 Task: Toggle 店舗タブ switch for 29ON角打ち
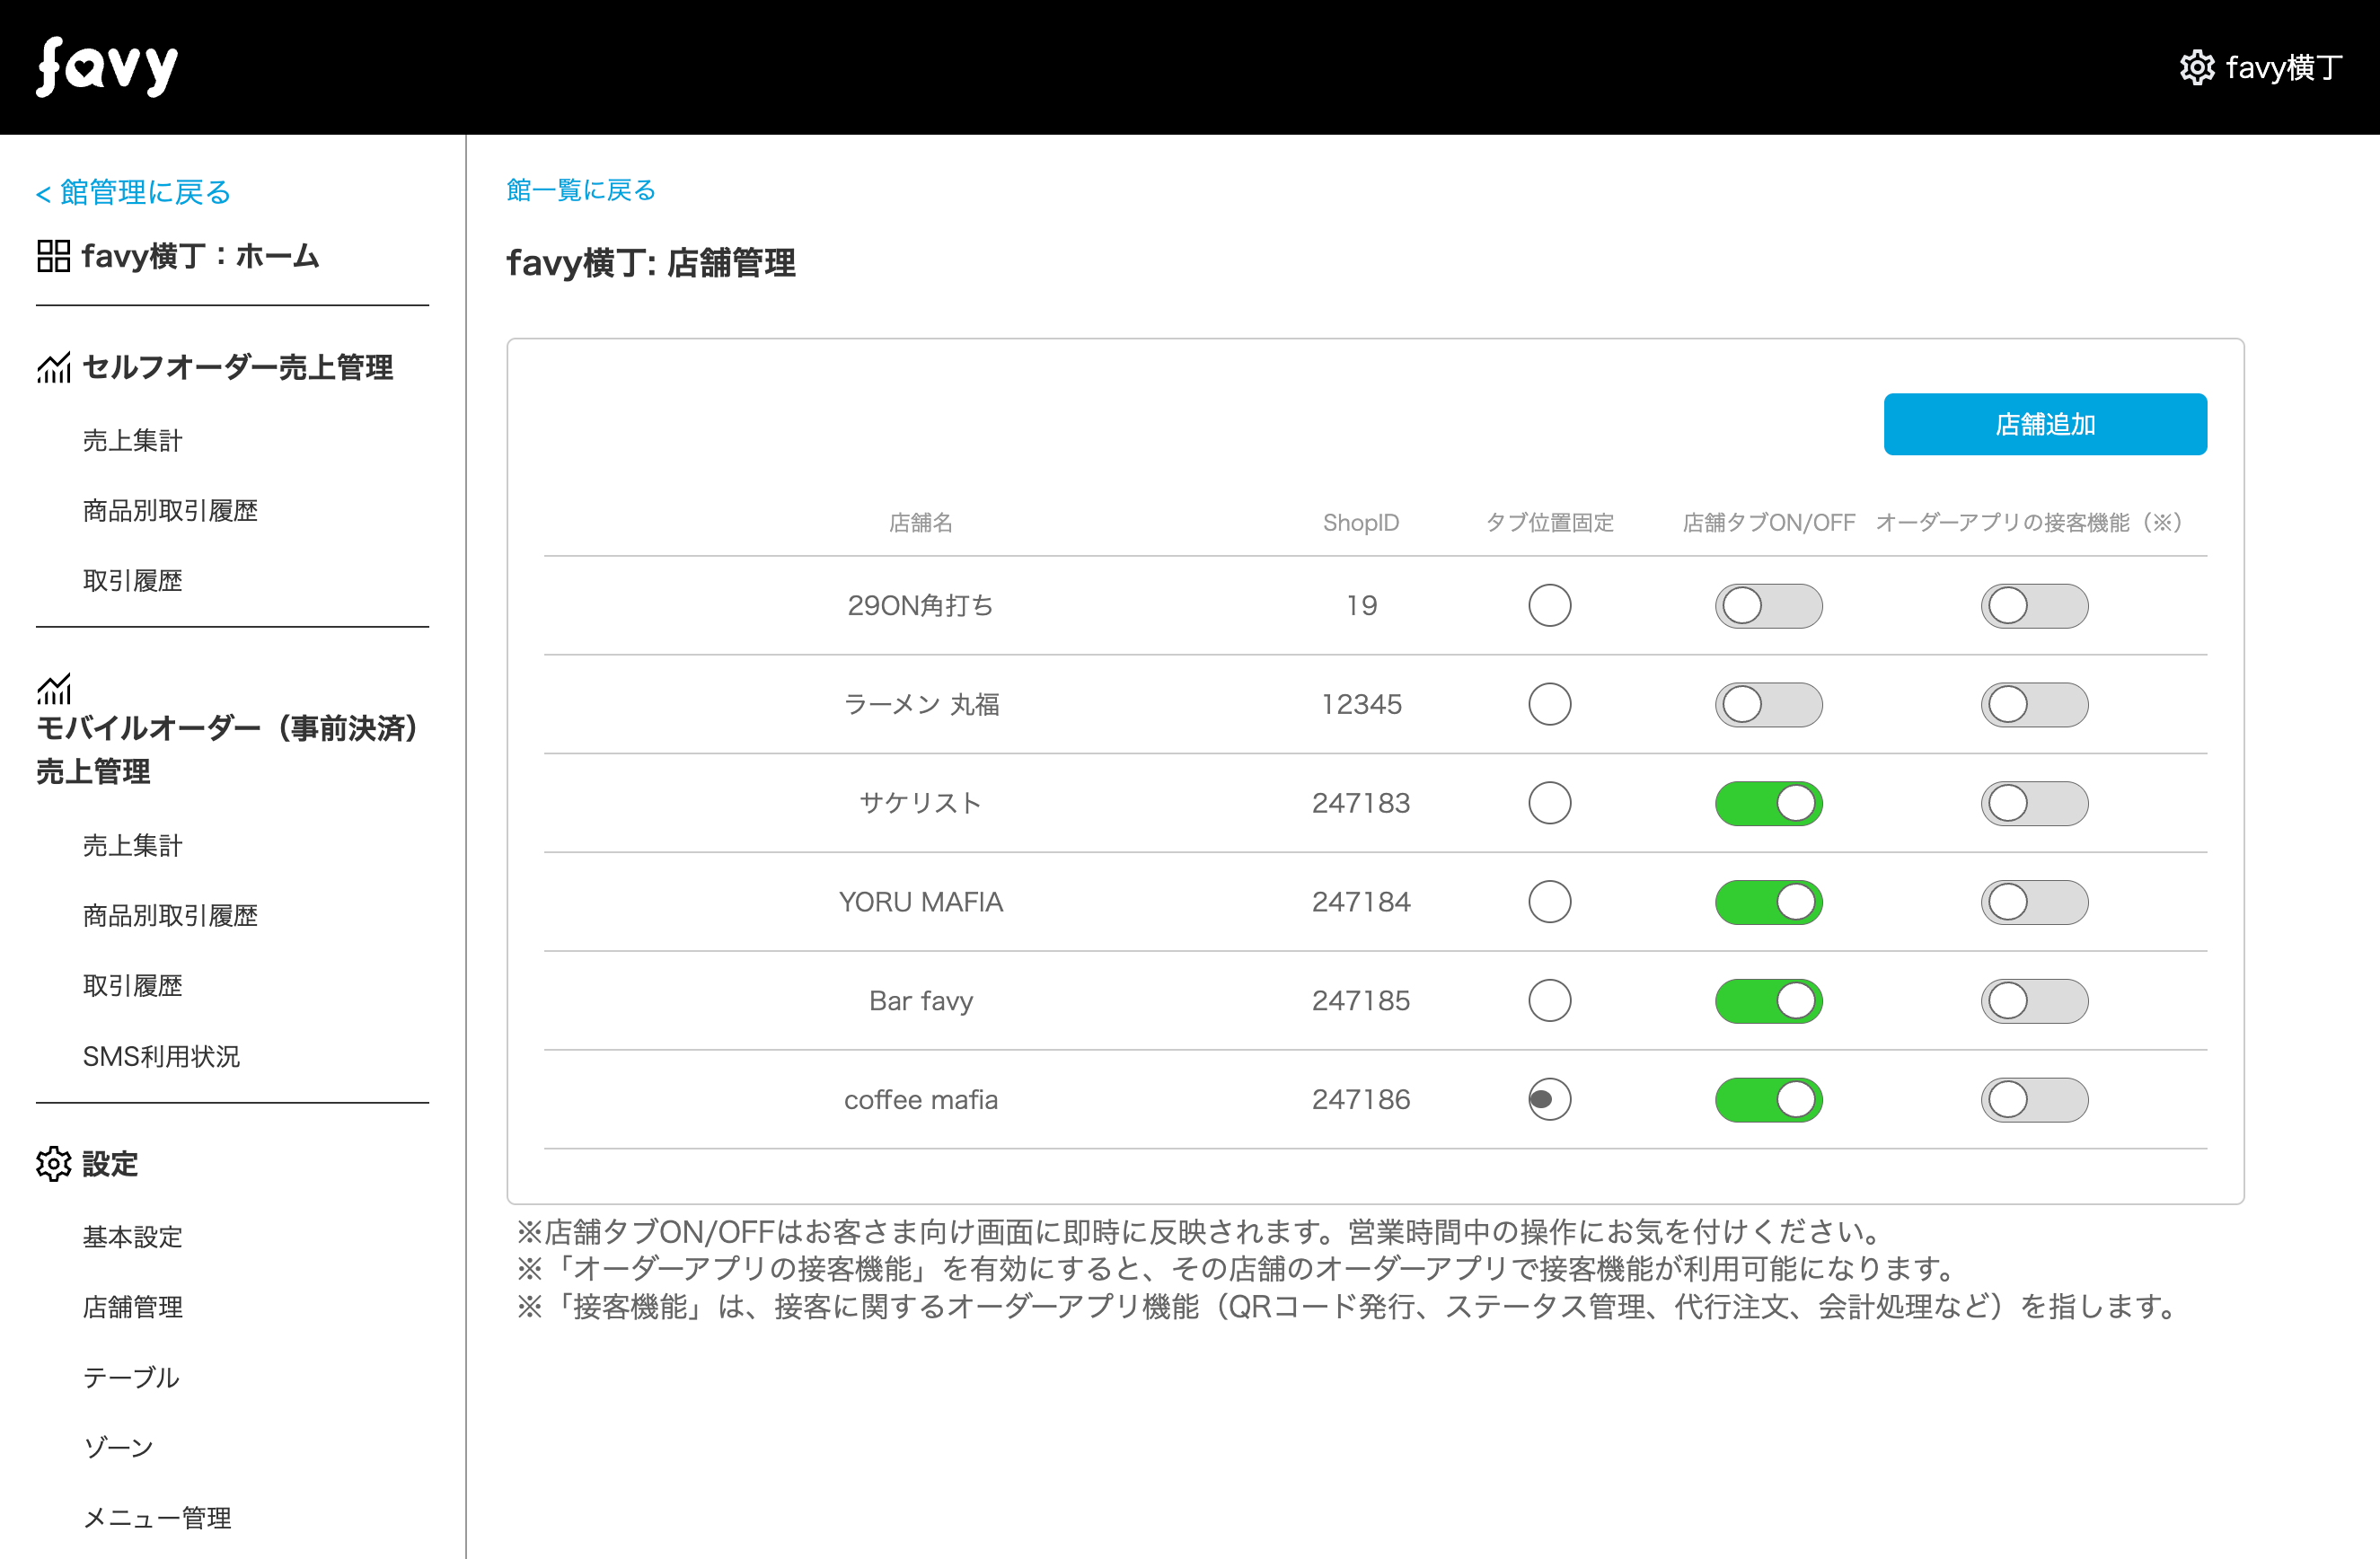pyautogui.click(x=1768, y=606)
